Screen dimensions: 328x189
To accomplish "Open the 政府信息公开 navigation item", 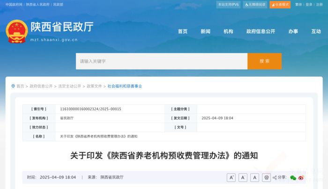I will click(x=261, y=31).
